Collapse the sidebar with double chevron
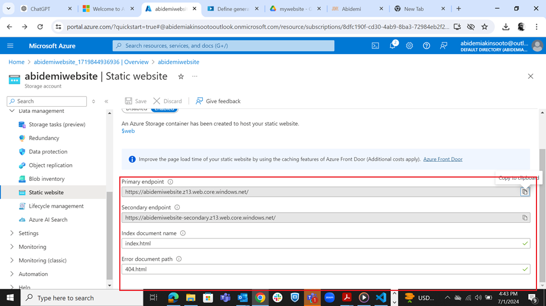 pyautogui.click(x=106, y=101)
